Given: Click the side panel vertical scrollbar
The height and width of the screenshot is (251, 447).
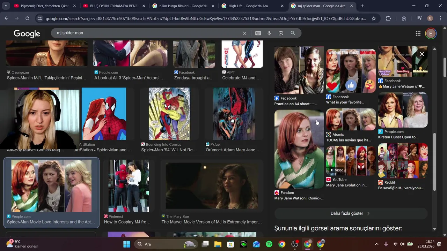Looking at the screenshot, I should [x=435, y=161].
